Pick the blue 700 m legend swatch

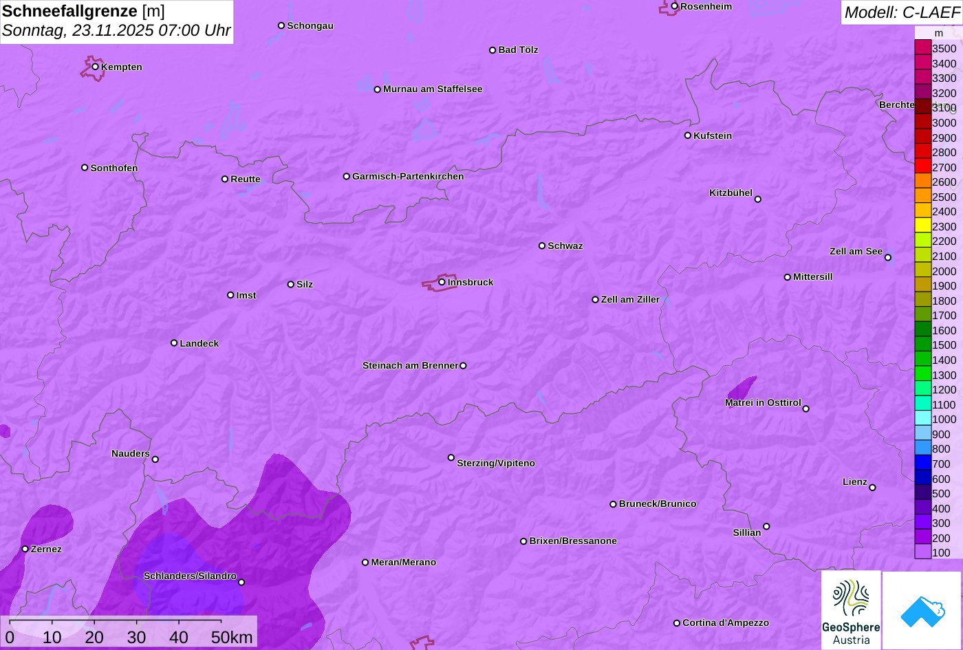(x=922, y=463)
